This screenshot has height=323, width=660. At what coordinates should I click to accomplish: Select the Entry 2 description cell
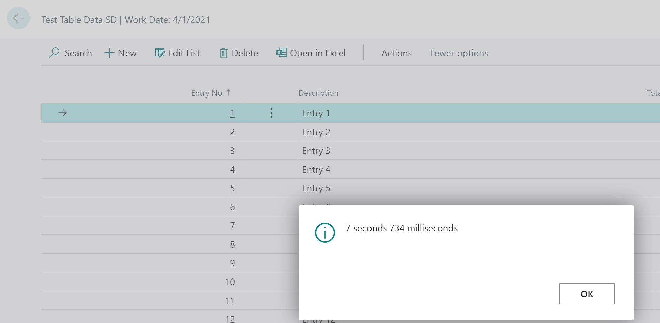[316, 132]
